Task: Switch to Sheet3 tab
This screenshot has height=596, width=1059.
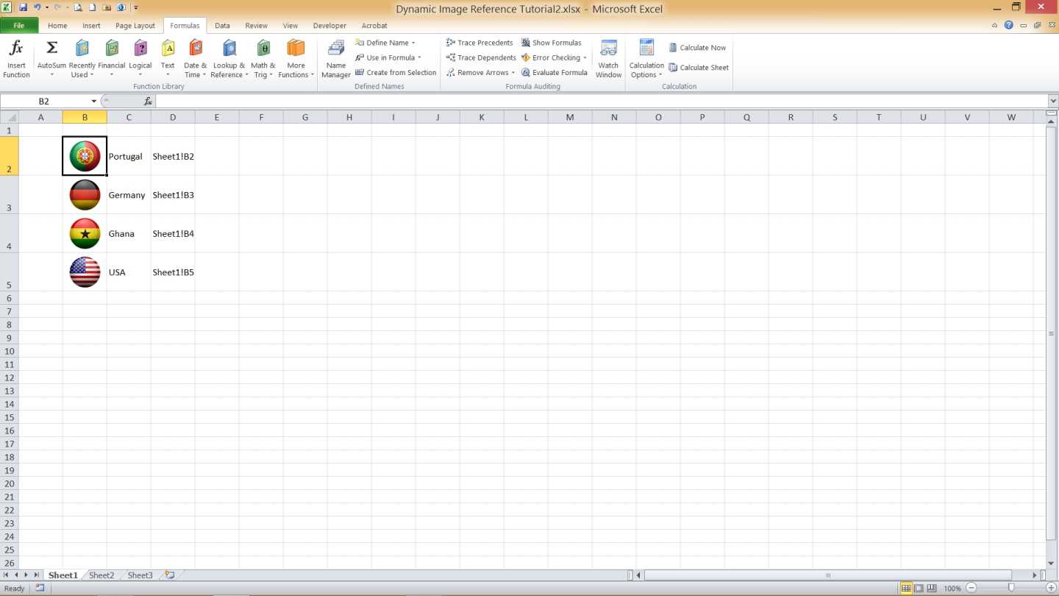Action: click(x=140, y=575)
